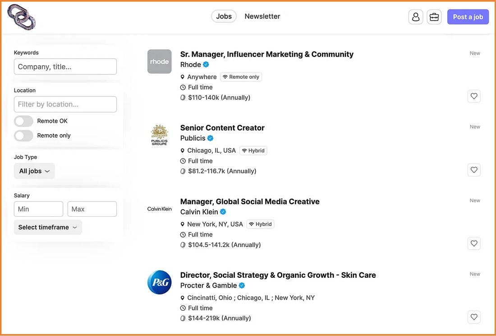Open the Select timeframe dropdown
This screenshot has height=336, width=496.
point(48,227)
